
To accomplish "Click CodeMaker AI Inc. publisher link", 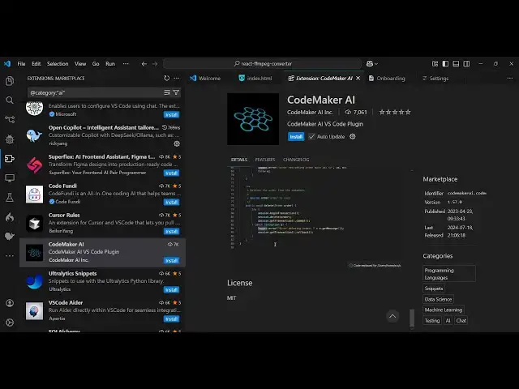I will point(310,112).
